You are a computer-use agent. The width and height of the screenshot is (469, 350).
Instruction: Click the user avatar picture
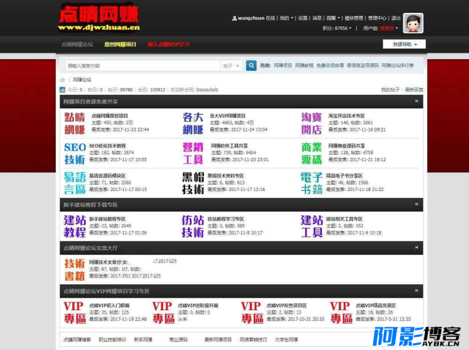tap(413, 23)
